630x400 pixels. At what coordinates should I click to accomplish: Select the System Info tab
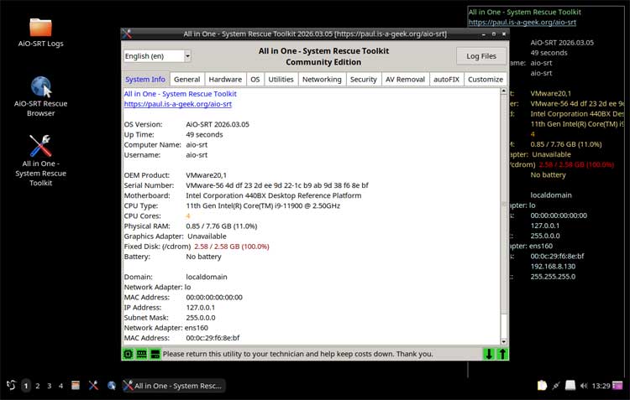[x=145, y=80]
